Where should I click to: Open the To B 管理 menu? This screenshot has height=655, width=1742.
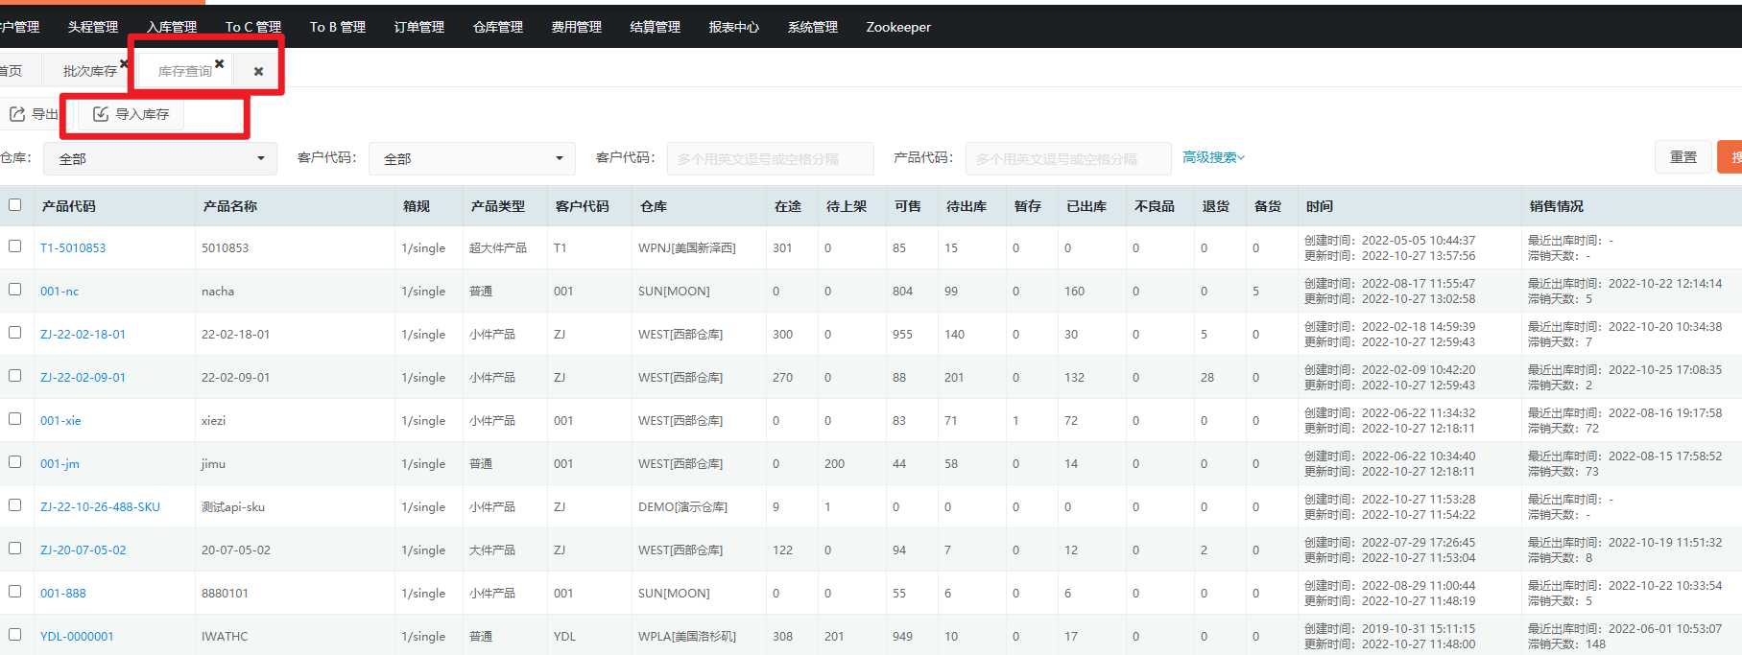tap(338, 27)
